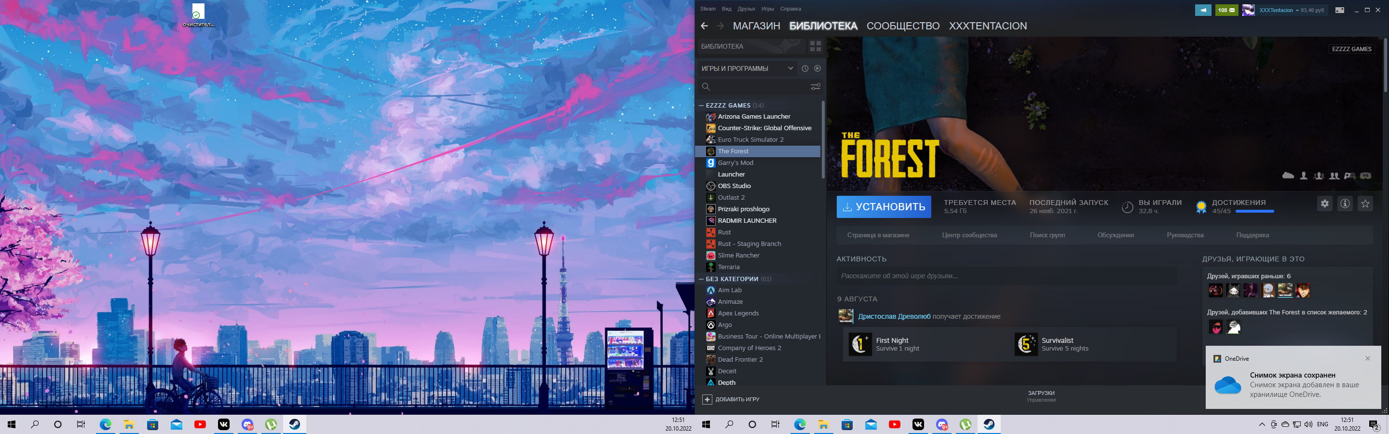Image resolution: width=1389 pixels, height=434 pixels.
Task: Sort library by recent activity clock icon
Action: [805, 68]
